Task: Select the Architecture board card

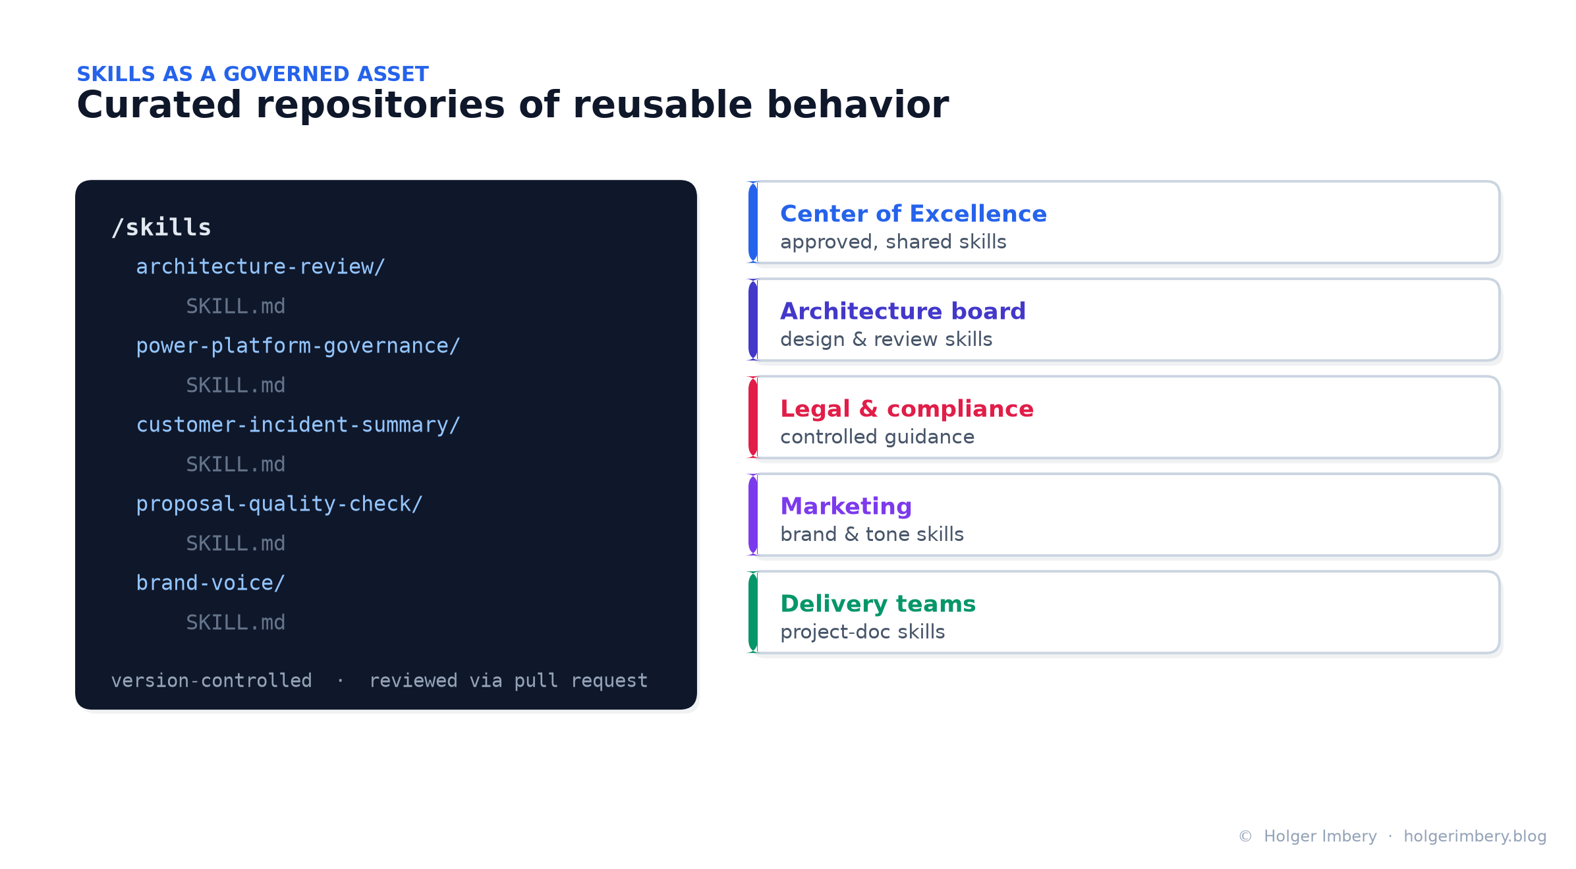Action: (1124, 320)
